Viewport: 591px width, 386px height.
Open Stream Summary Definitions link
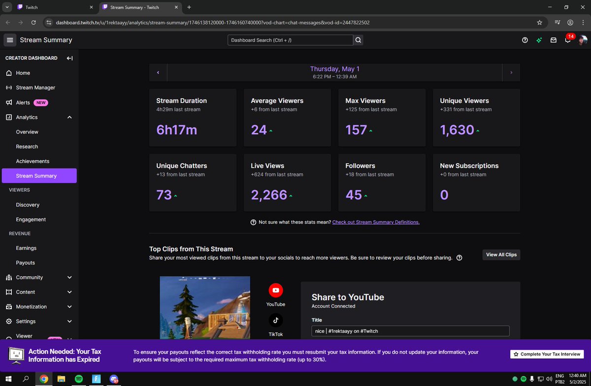[376, 222]
